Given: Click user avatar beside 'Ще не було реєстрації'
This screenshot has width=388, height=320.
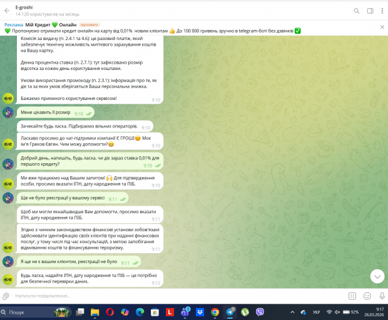Looking at the screenshot, I should (8, 198).
